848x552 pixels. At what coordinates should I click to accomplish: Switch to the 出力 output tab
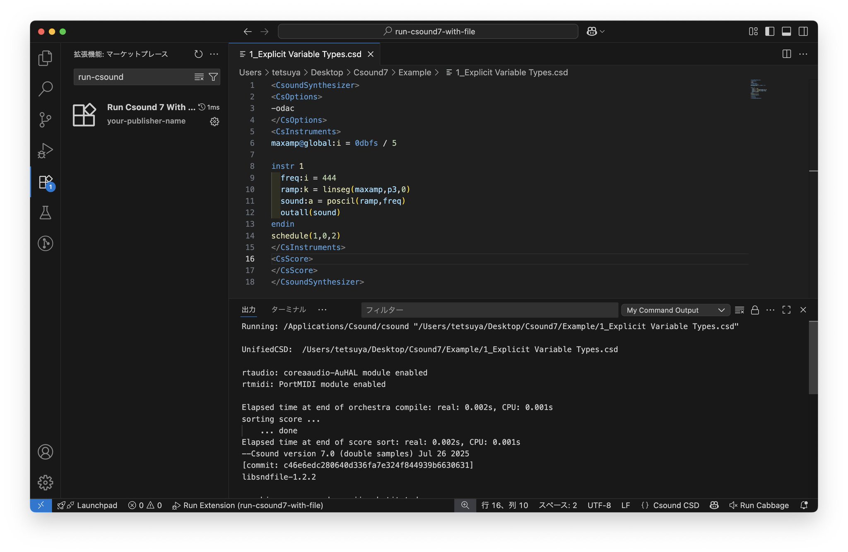(x=248, y=310)
